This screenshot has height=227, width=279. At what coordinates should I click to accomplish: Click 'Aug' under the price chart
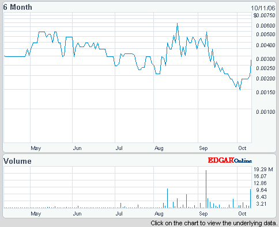(x=159, y=148)
